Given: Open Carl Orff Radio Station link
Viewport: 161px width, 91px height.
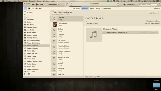Looking at the screenshot, I should (x=152, y=23).
